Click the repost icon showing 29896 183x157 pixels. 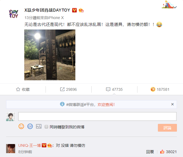click(x=62, y=89)
